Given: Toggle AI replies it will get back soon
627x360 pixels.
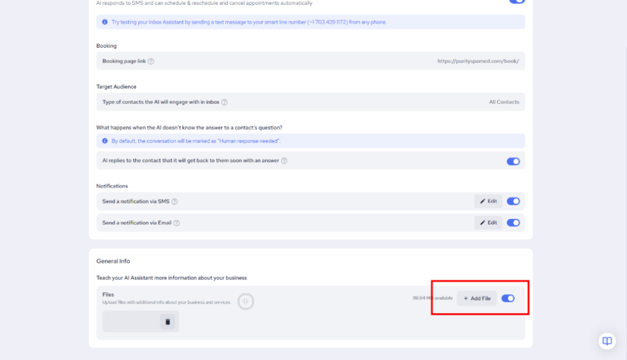Looking at the screenshot, I should (513, 161).
